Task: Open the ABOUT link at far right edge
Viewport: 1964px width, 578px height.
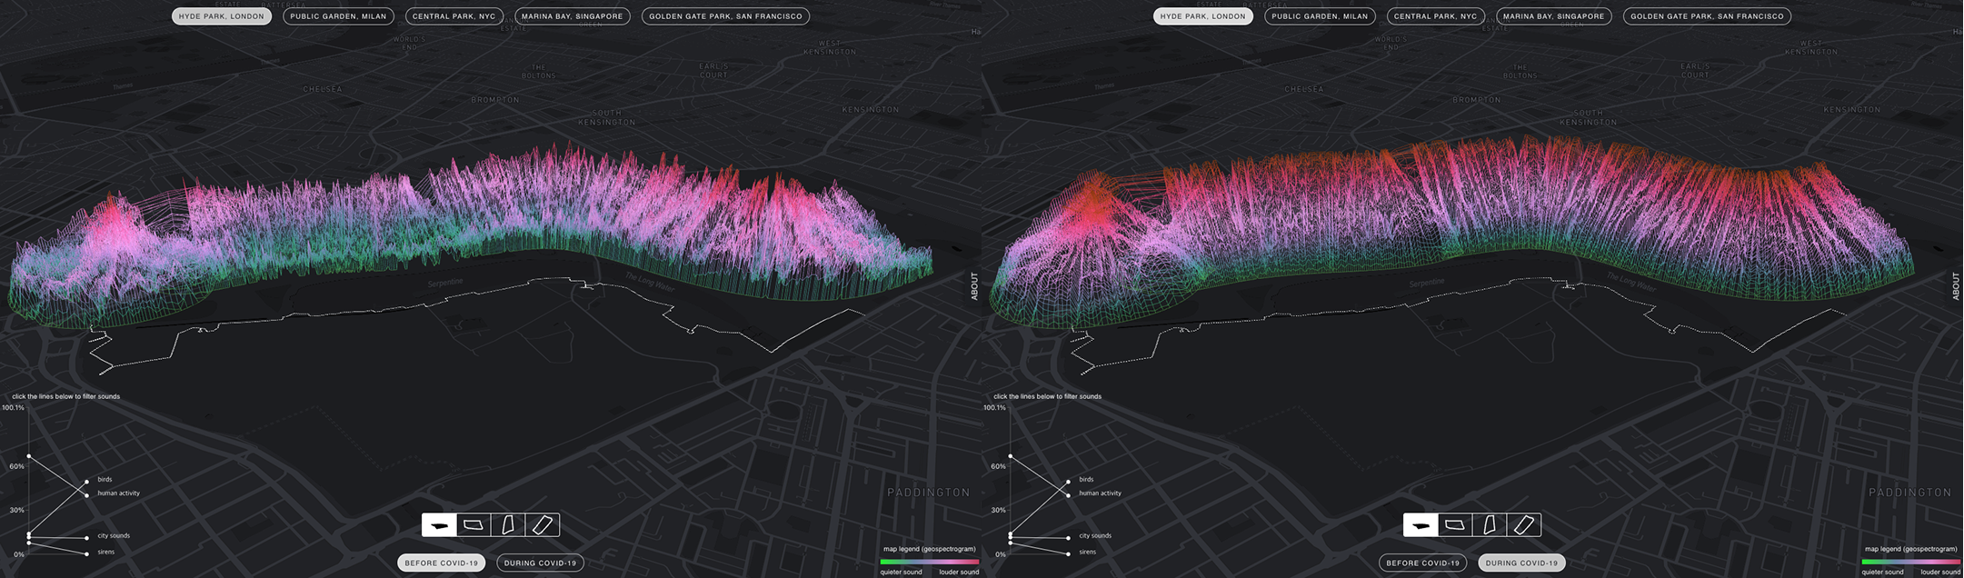Action: pos(1956,286)
